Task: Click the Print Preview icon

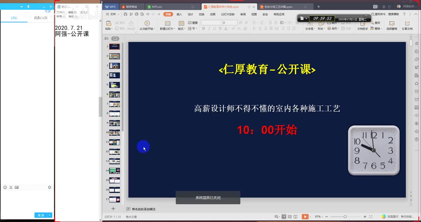Action: tap(142, 14)
